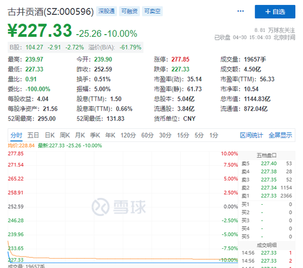Viewport: 303px width, 268px height.
Task: Click the 昨收 value 252.59
Action: coord(103,69)
